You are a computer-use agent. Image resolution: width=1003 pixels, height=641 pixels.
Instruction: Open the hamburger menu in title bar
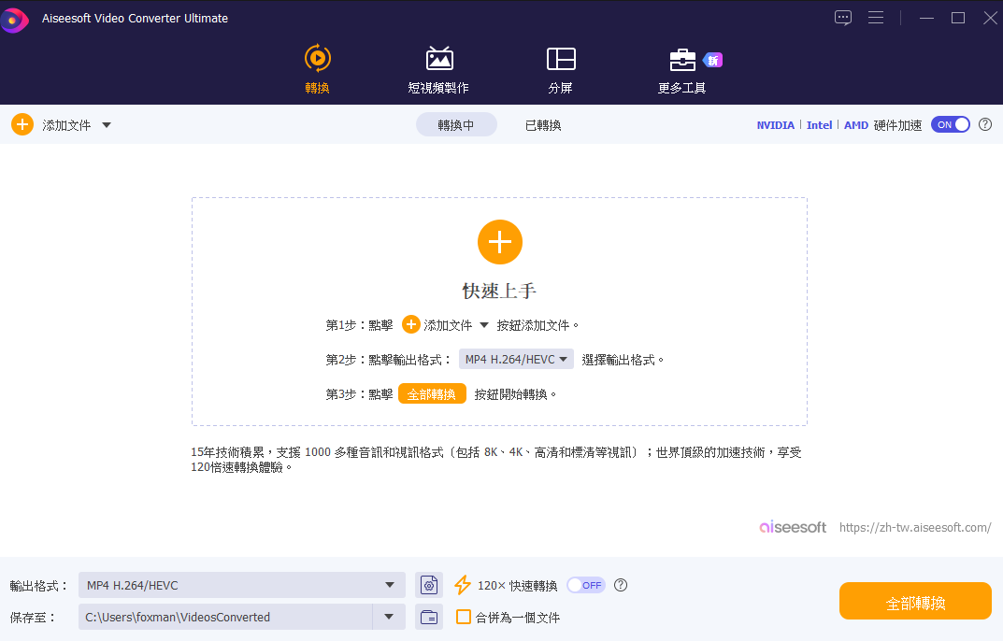876,18
